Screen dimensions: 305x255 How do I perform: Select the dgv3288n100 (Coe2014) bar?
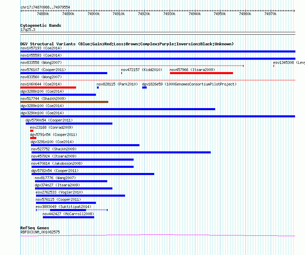(58, 95)
